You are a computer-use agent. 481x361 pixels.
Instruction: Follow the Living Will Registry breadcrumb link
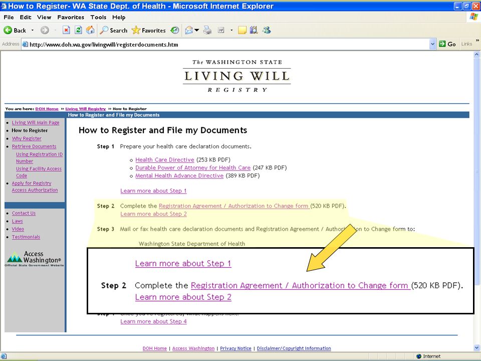click(x=85, y=109)
